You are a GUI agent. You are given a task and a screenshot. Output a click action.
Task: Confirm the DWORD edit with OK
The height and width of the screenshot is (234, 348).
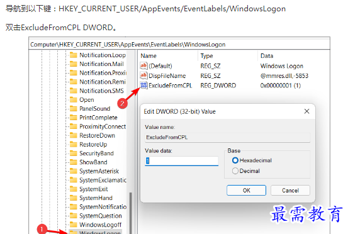(246, 191)
